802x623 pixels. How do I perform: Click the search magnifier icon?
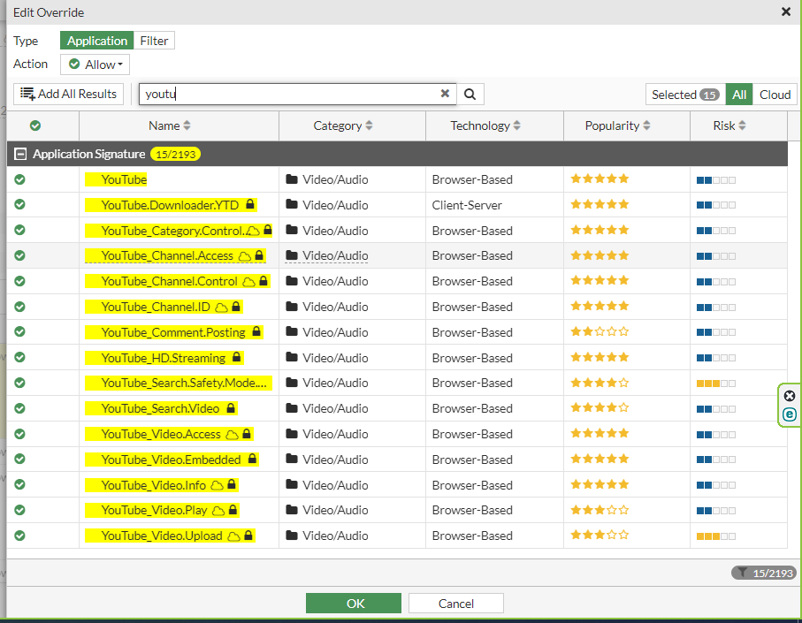pyautogui.click(x=470, y=94)
